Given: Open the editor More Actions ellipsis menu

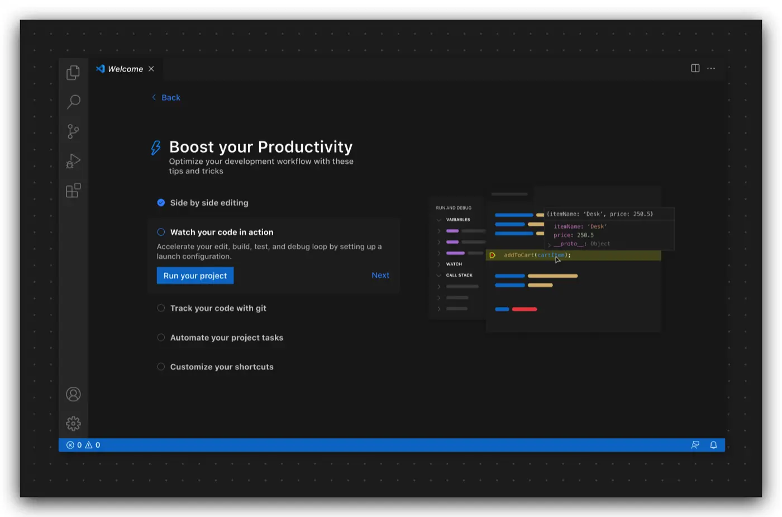Looking at the screenshot, I should (711, 68).
